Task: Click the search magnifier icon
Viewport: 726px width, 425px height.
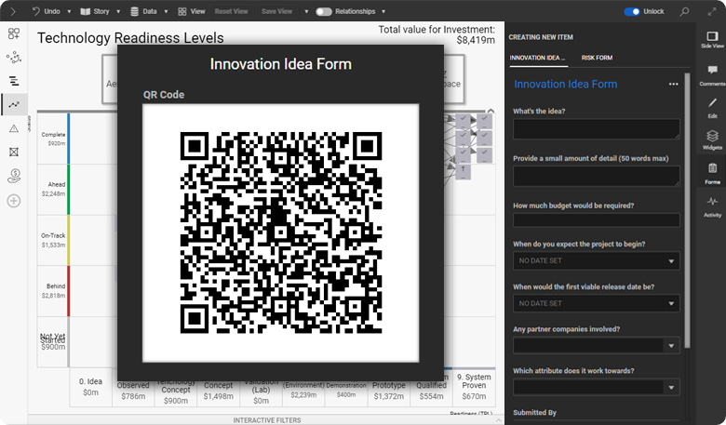Action: 685,12
